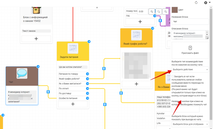Delete the connection between Чат and Задати питання

(48, 92)
